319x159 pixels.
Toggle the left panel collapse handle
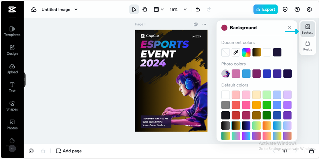click(25, 79)
